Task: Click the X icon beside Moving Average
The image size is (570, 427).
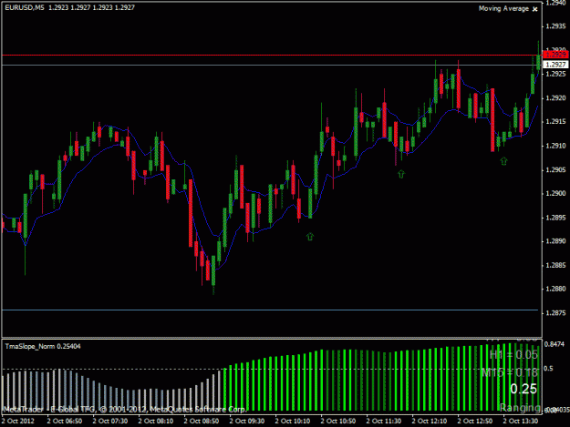Action: (534, 9)
